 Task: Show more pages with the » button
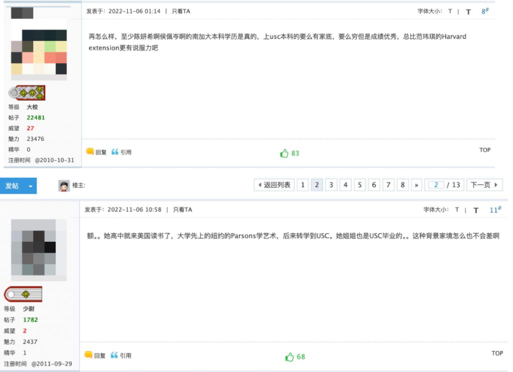pos(416,185)
